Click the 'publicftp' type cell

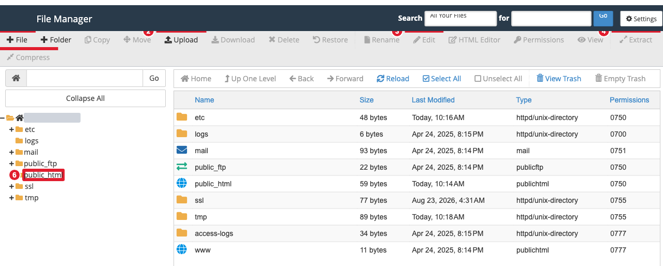[530, 167]
